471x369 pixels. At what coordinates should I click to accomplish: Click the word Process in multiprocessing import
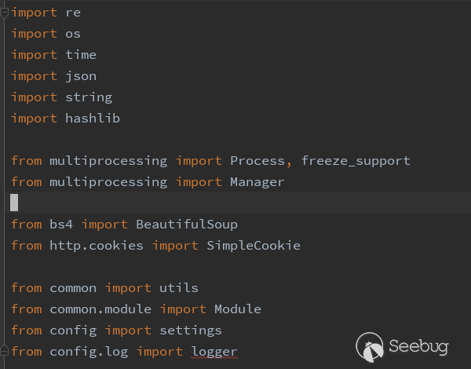pyautogui.click(x=257, y=161)
